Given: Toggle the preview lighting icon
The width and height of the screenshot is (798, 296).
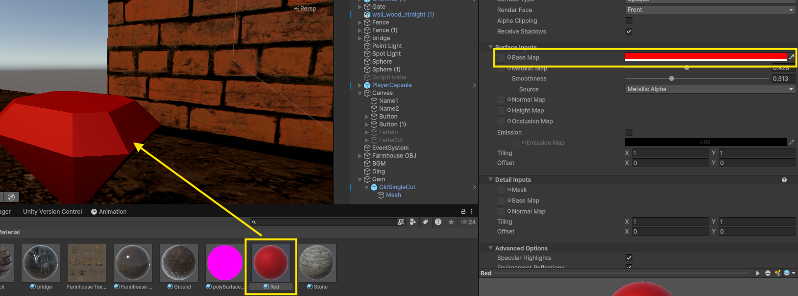Looking at the screenshot, I should point(777,273).
